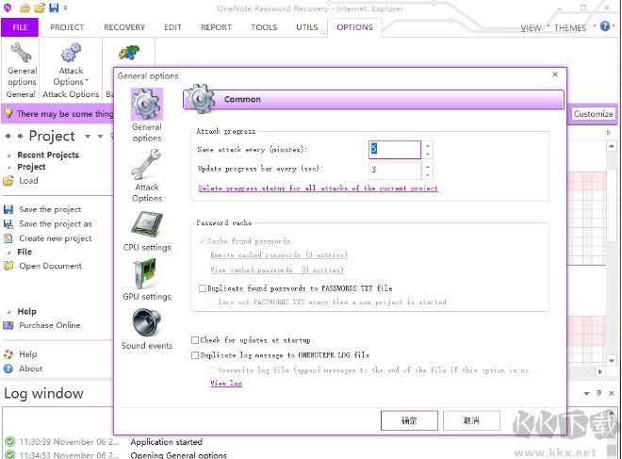Switch to the PROJECT tab
Viewport: 622px width, 459px height.
67,27
